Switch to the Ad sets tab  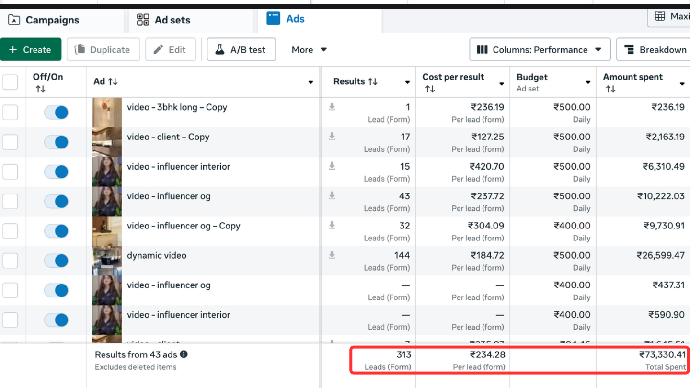coord(190,20)
